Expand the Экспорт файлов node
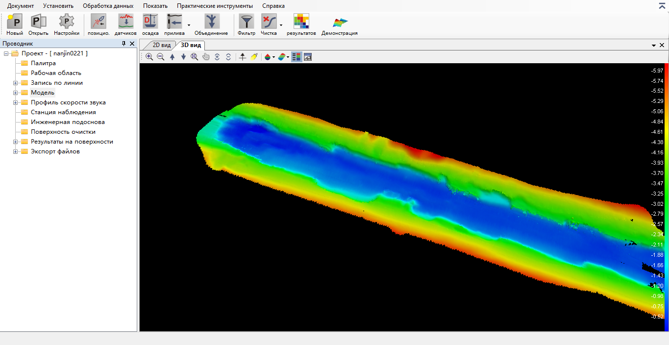 pyautogui.click(x=15, y=151)
